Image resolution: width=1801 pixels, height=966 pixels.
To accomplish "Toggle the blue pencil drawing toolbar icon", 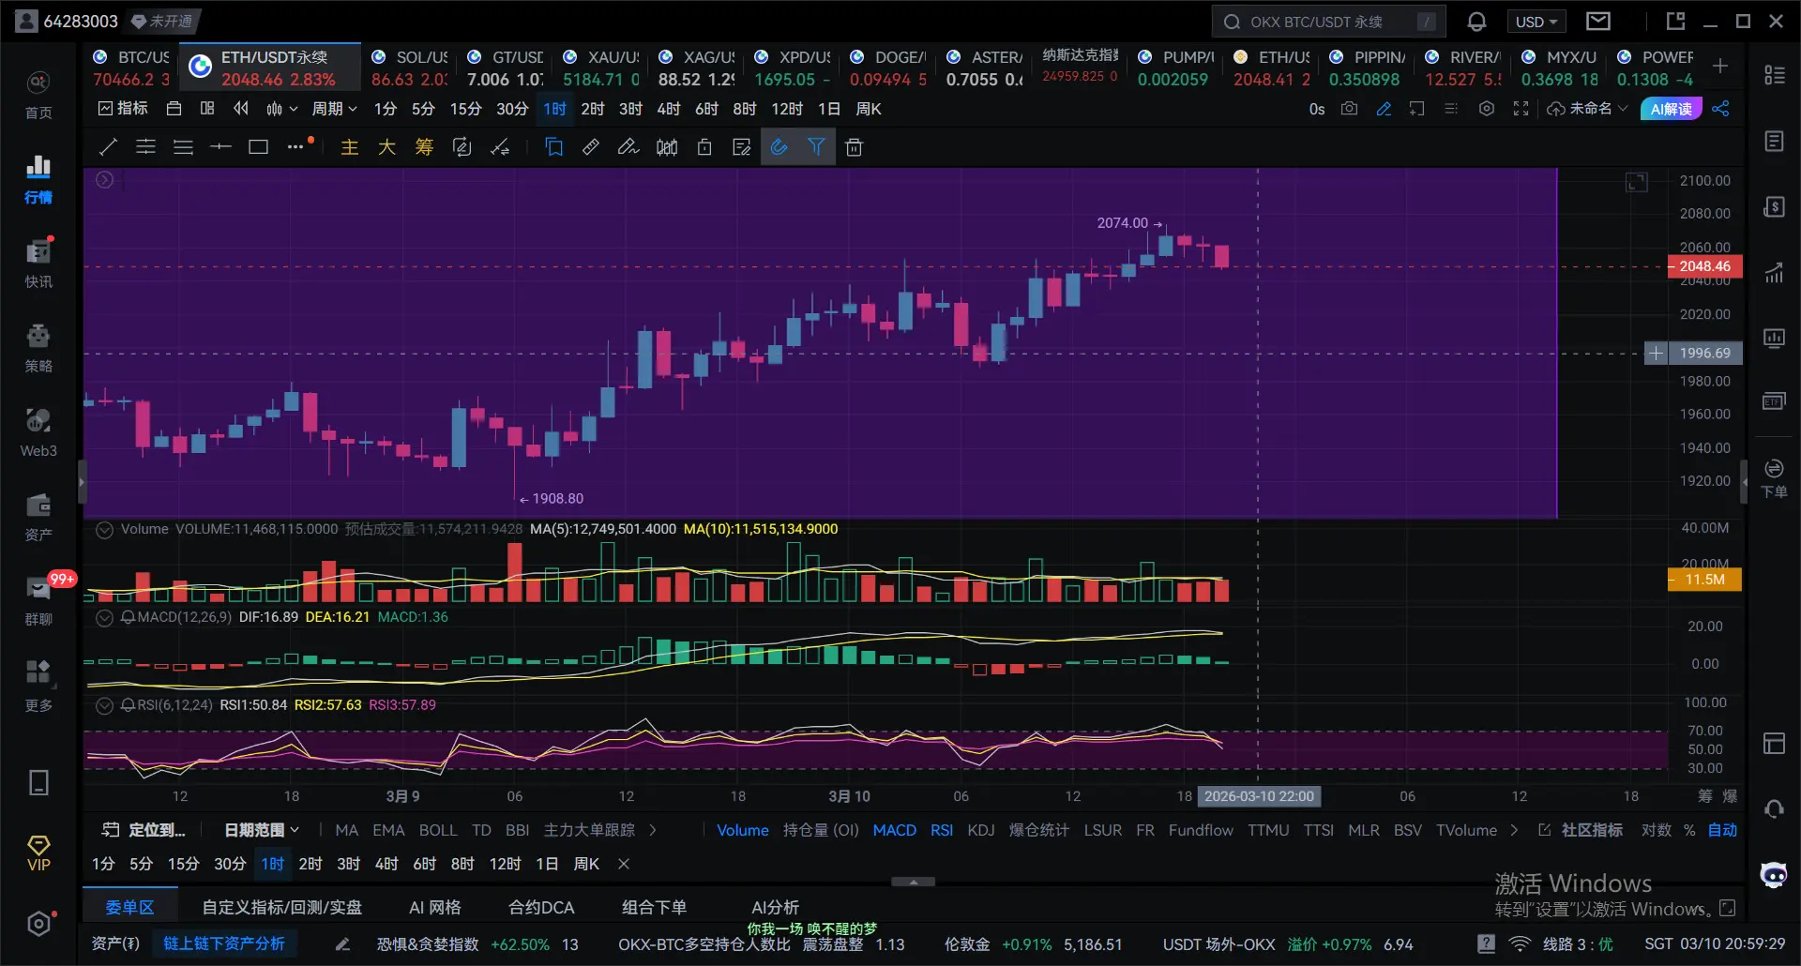I will (x=1384, y=109).
